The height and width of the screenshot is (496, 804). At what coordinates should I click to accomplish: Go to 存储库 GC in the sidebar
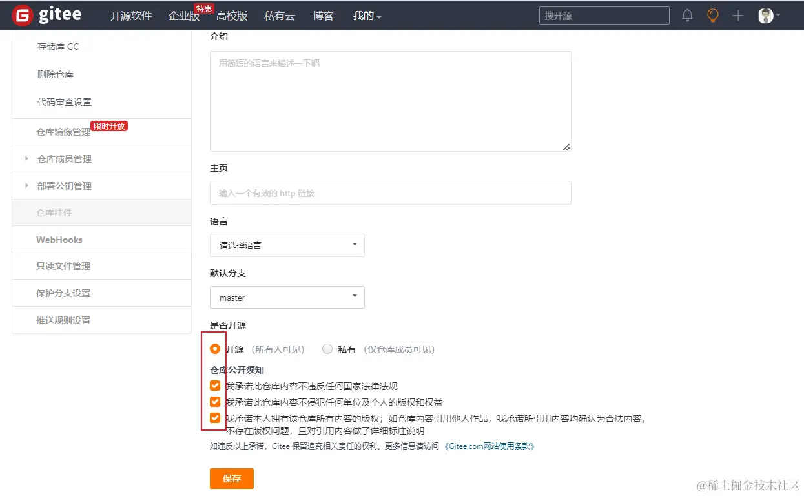(58, 46)
